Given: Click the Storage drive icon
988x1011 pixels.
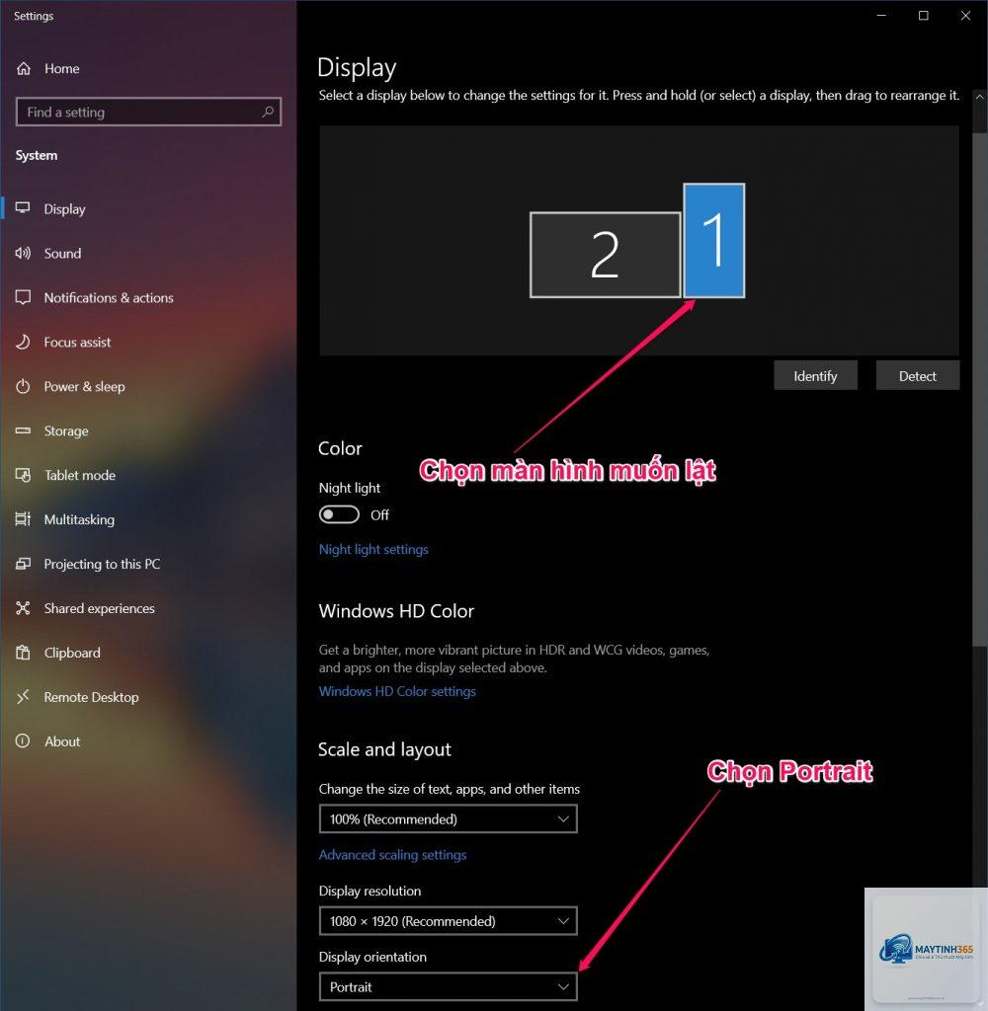Looking at the screenshot, I should click(24, 430).
